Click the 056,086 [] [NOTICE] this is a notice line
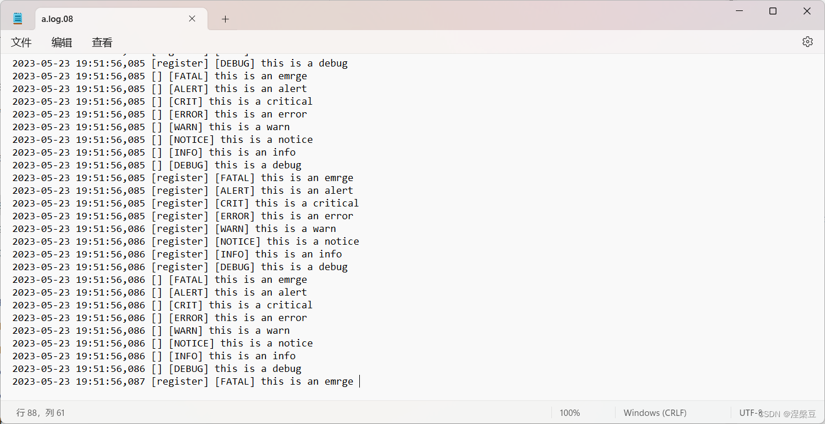This screenshot has width=825, height=424. 163,343
